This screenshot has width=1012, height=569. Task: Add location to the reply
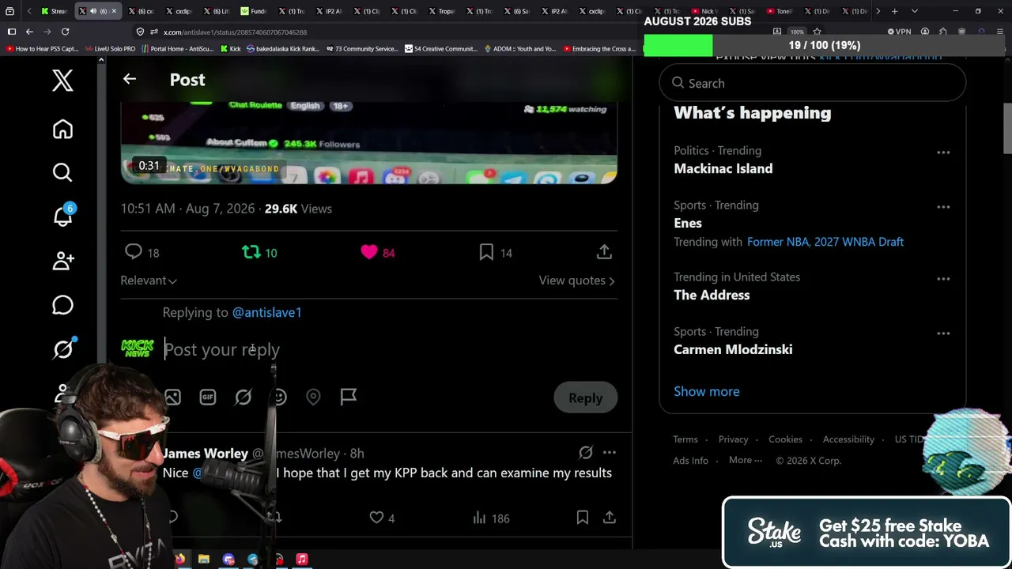[x=313, y=397]
